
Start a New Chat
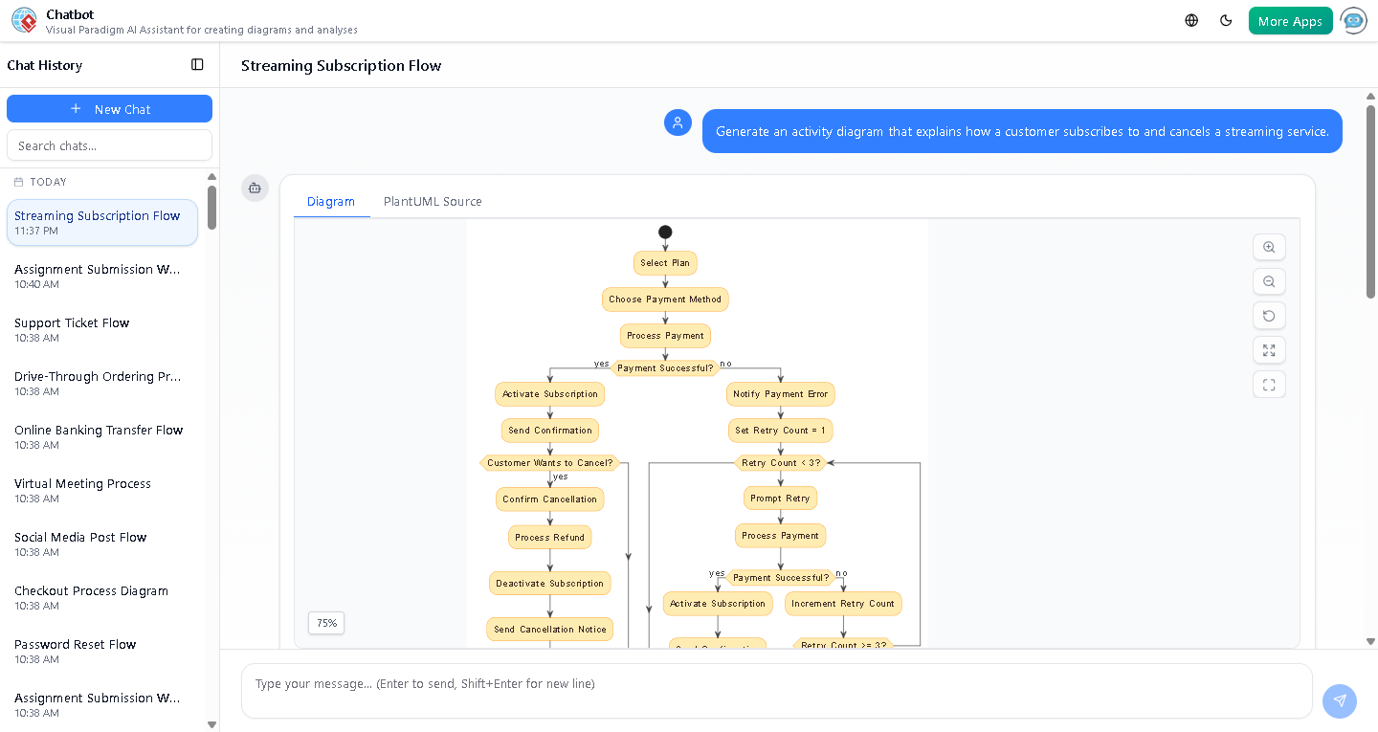109,108
